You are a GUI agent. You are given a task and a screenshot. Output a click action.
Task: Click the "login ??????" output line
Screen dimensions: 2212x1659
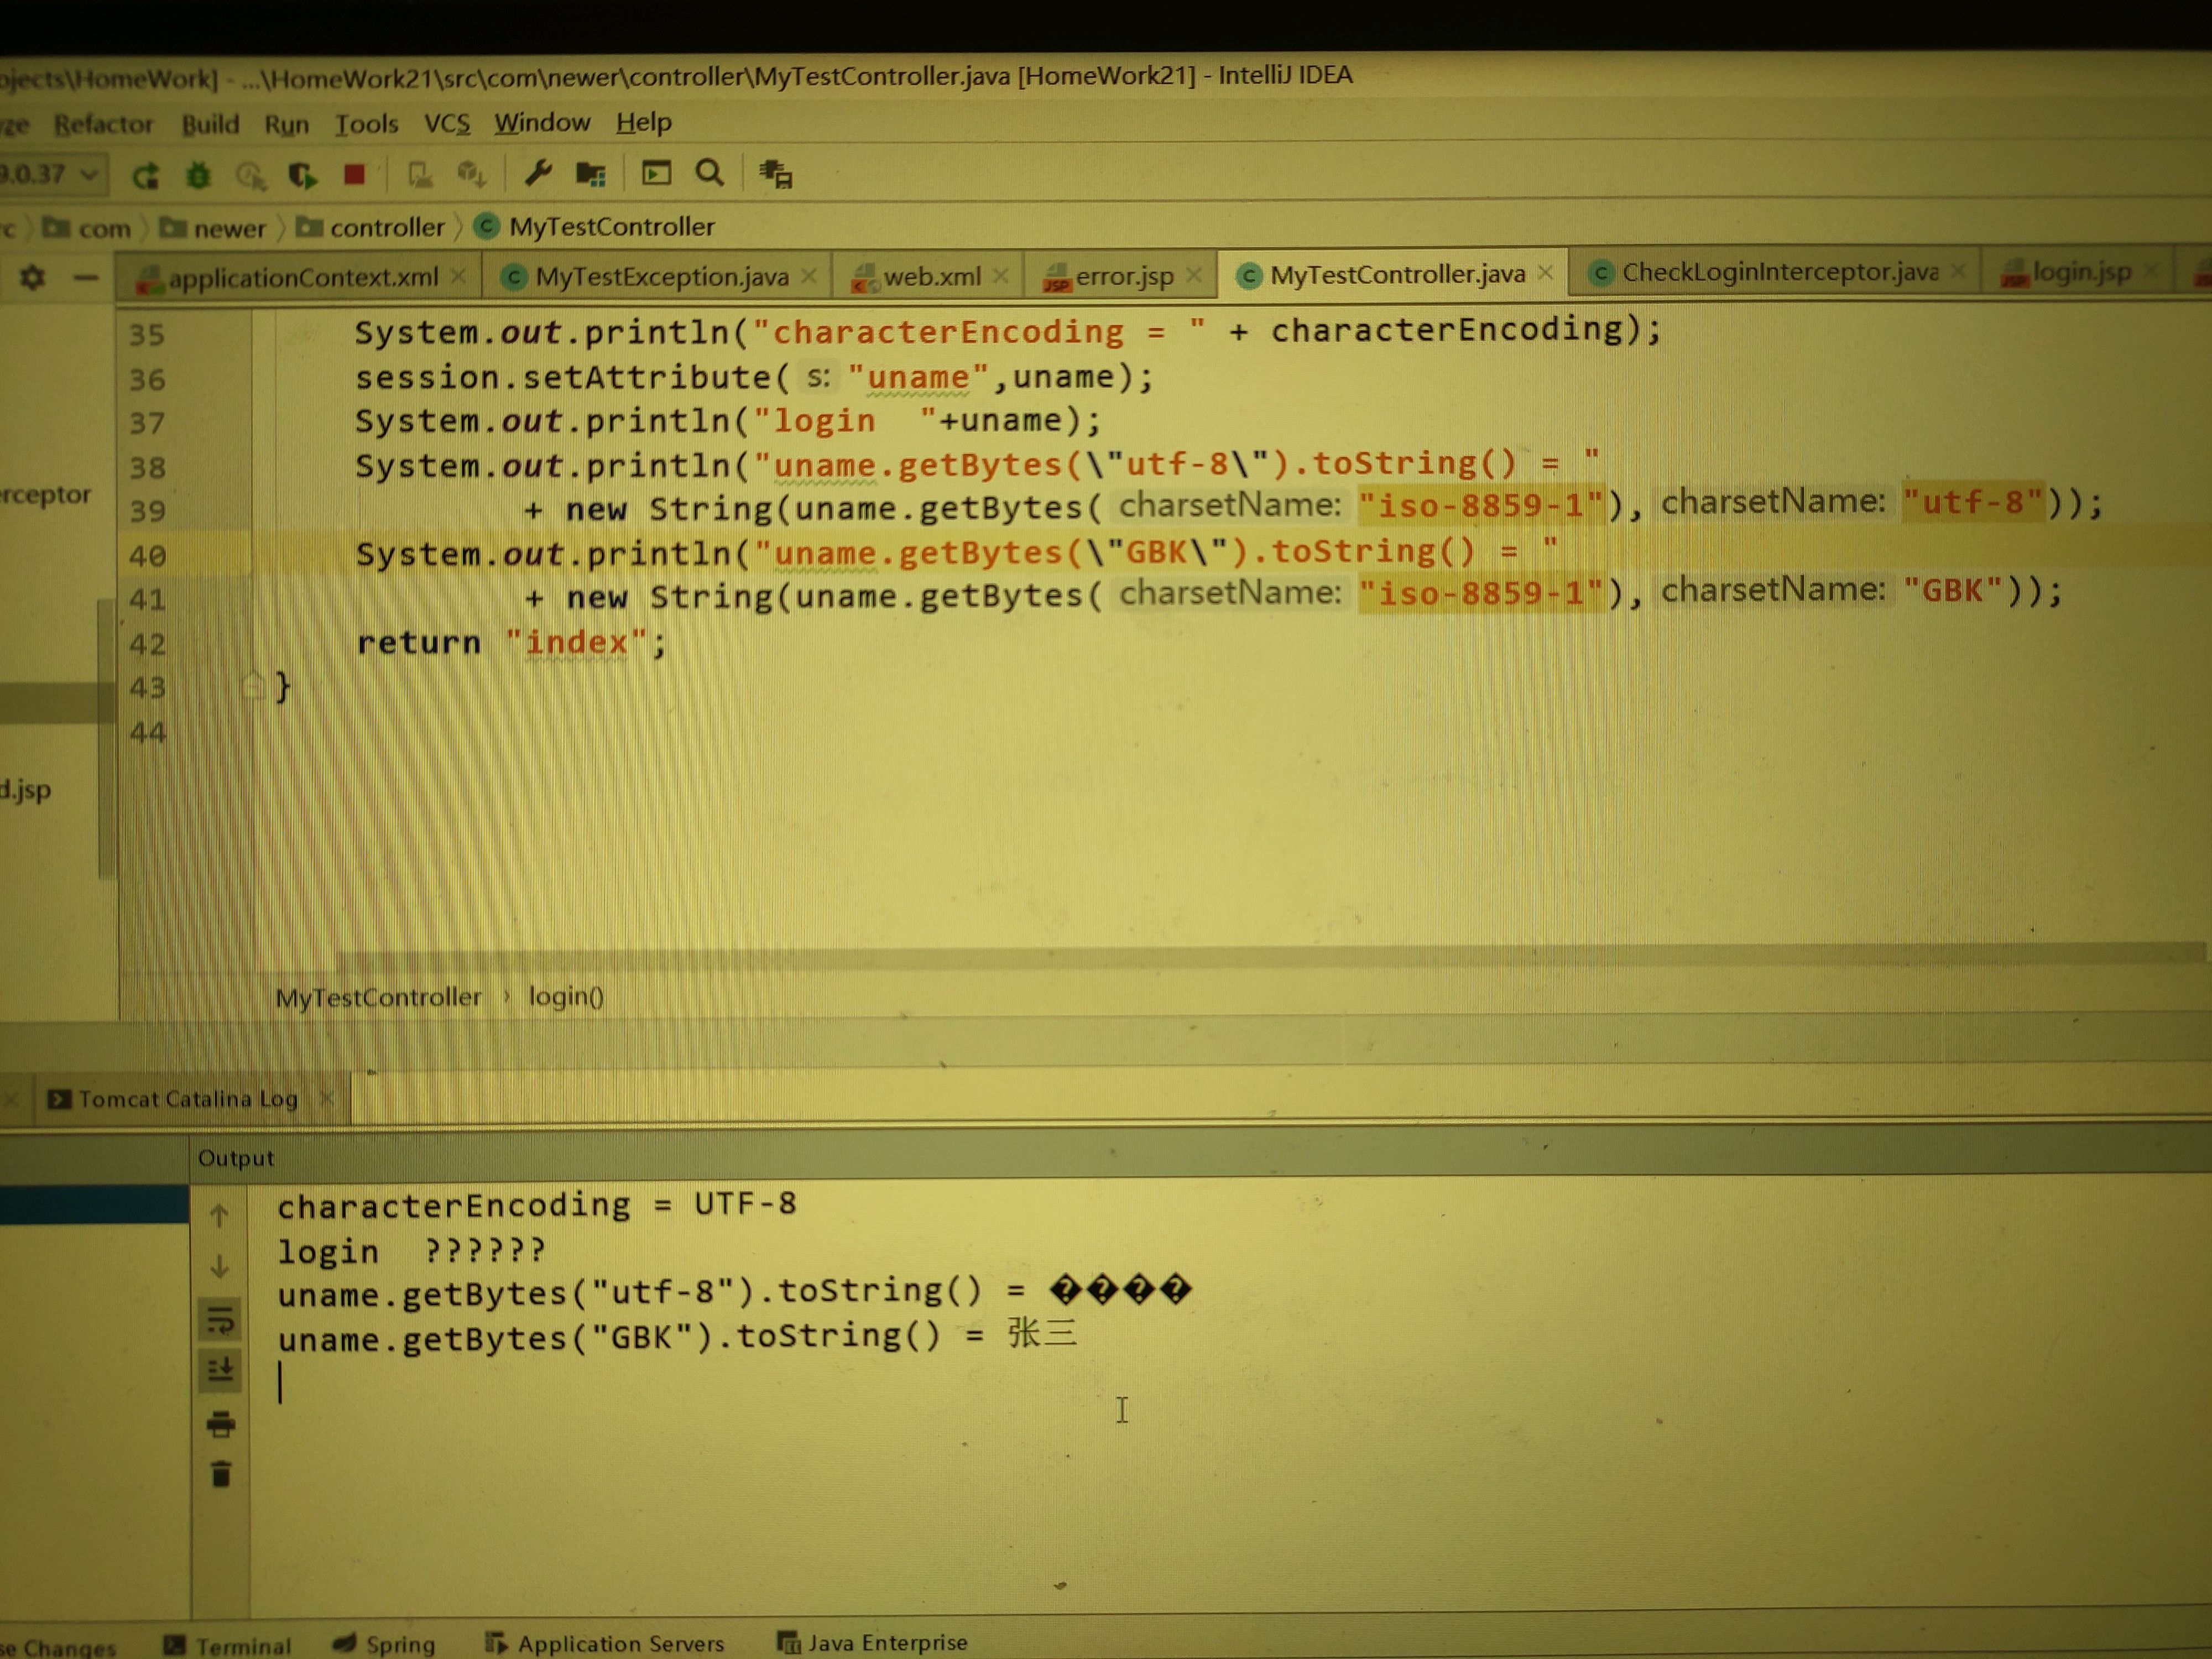tap(412, 1251)
